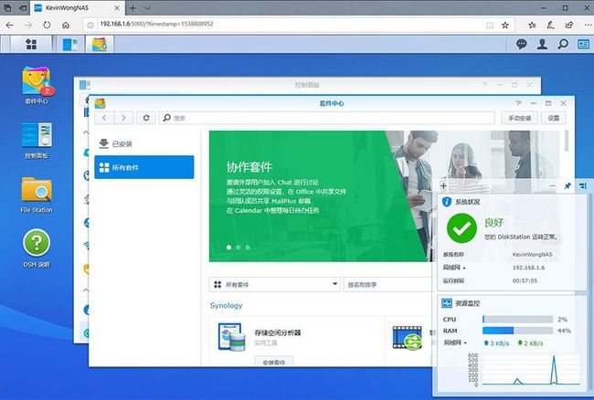The height and width of the screenshot is (400, 594).
Task: Expand LAN dropdown in system status
Action: [x=454, y=268]
